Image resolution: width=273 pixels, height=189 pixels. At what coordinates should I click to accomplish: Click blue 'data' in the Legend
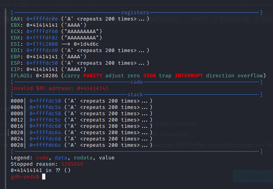pyautogui.click(x=61, y=158)
